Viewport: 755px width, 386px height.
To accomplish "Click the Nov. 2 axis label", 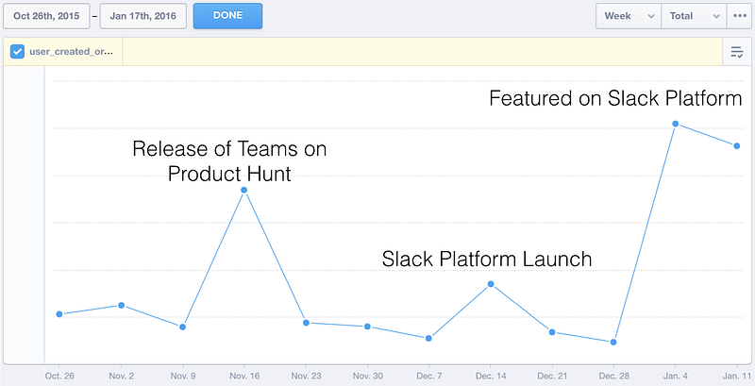I will coord(122,376).
